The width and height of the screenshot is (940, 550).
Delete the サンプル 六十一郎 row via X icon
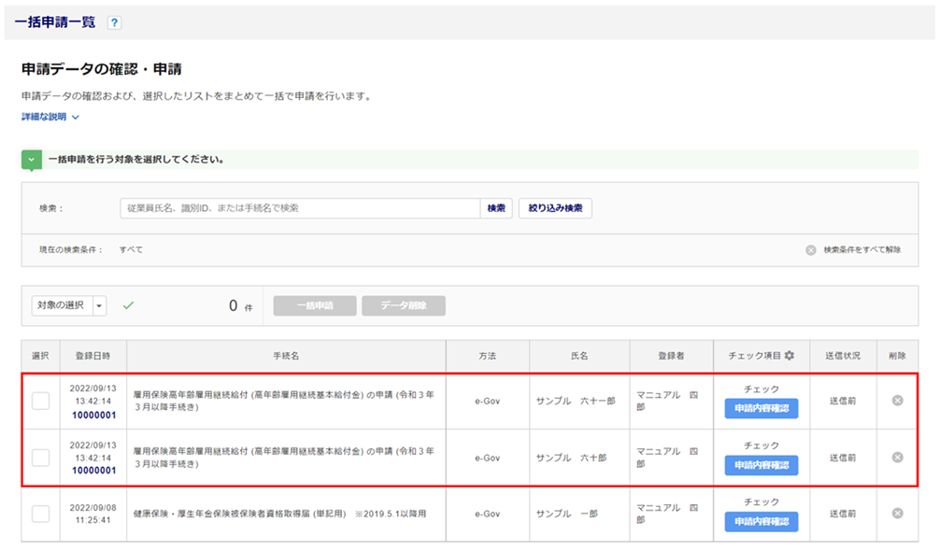(897, 401)
